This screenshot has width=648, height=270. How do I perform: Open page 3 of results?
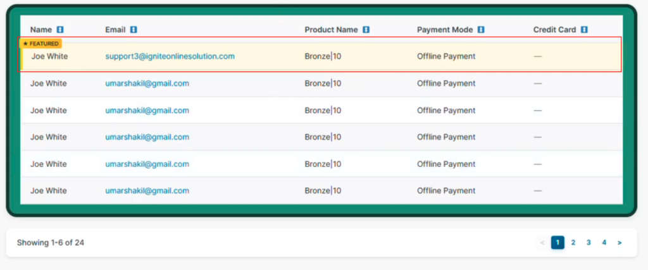(x=589, y=243)
